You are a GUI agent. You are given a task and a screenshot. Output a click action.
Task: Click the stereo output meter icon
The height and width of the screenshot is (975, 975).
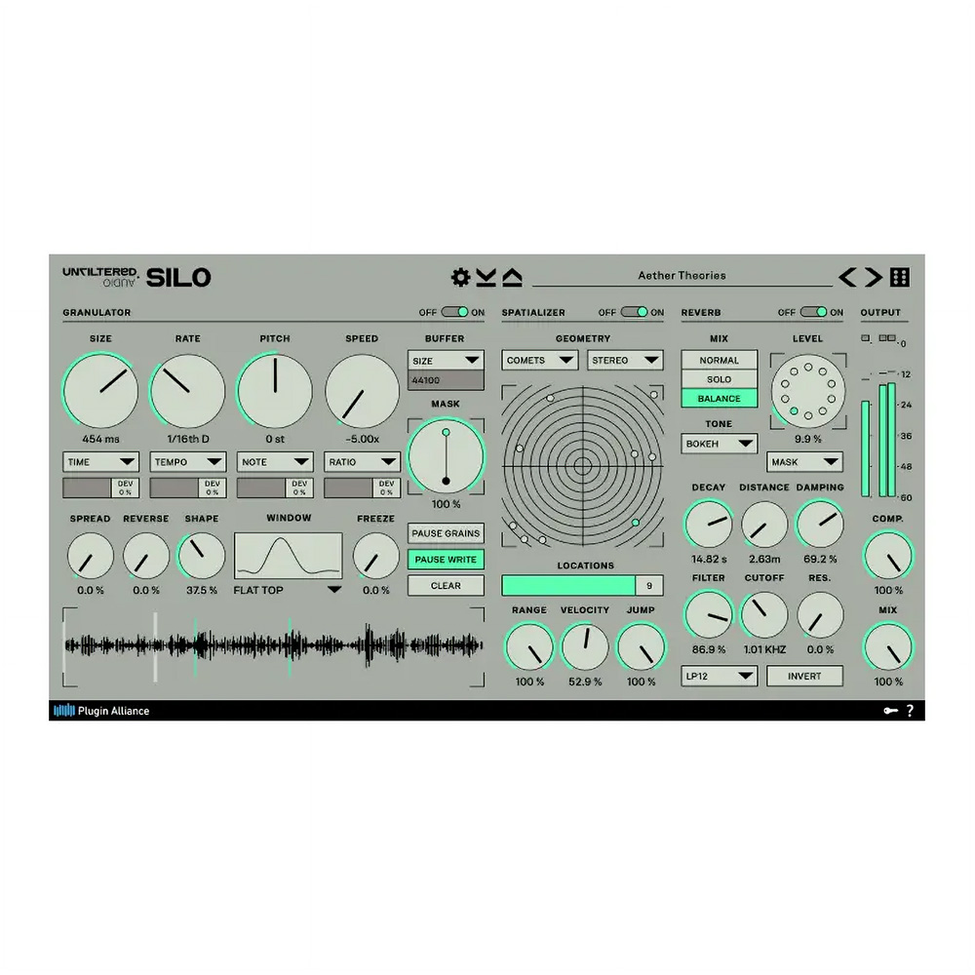coord(887,338)
